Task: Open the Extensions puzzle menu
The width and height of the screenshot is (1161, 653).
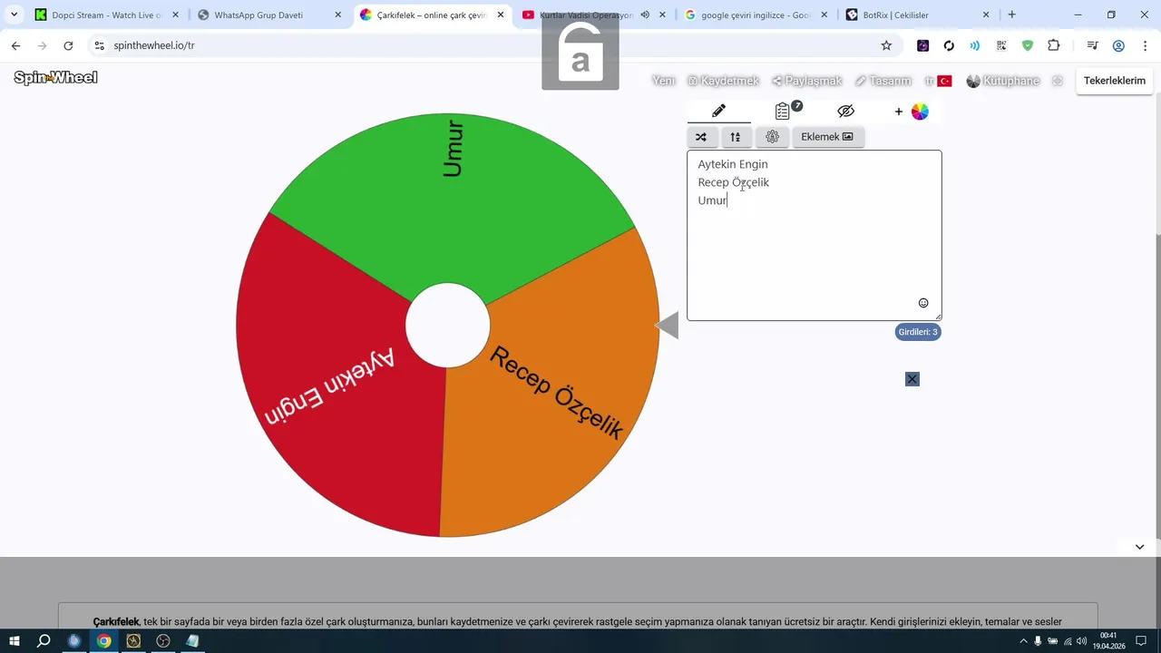Action: [1054, 45]
